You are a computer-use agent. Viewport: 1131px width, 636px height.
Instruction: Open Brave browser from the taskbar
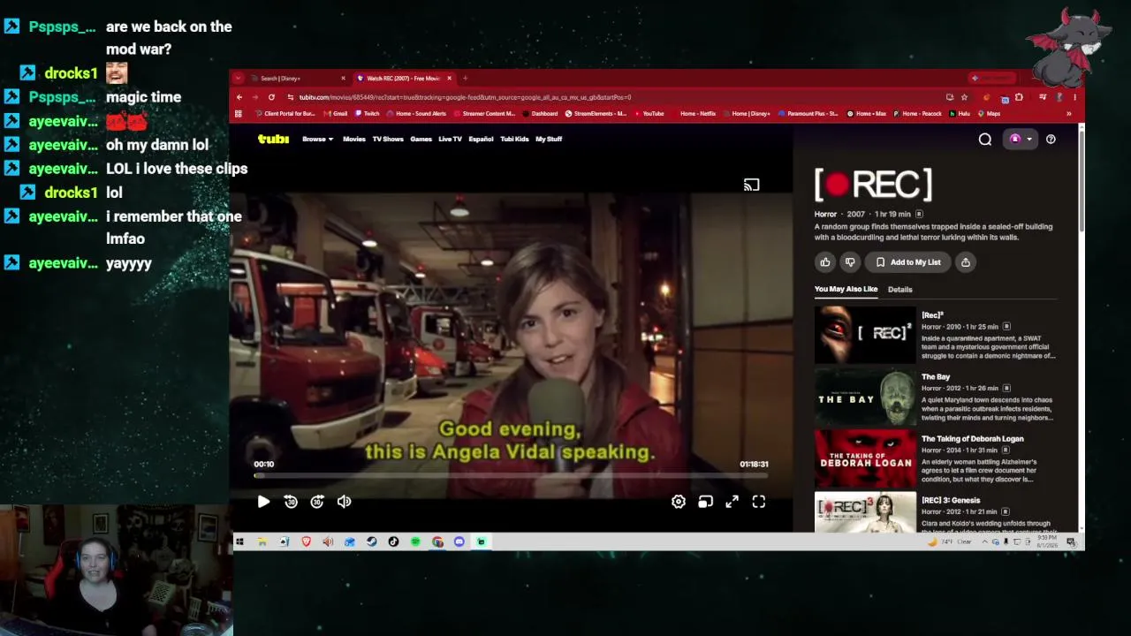[307, 541]
